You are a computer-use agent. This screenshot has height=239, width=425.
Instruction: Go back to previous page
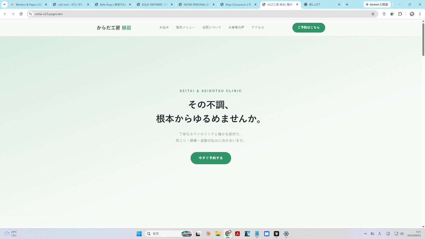5,14
